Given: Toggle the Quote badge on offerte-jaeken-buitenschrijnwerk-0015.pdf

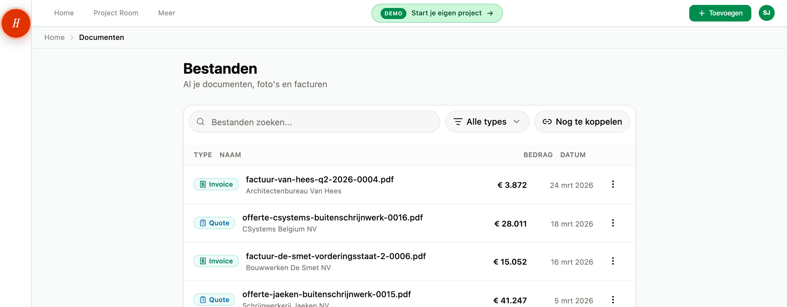Looking at the screenshot, I should (214, 299).
